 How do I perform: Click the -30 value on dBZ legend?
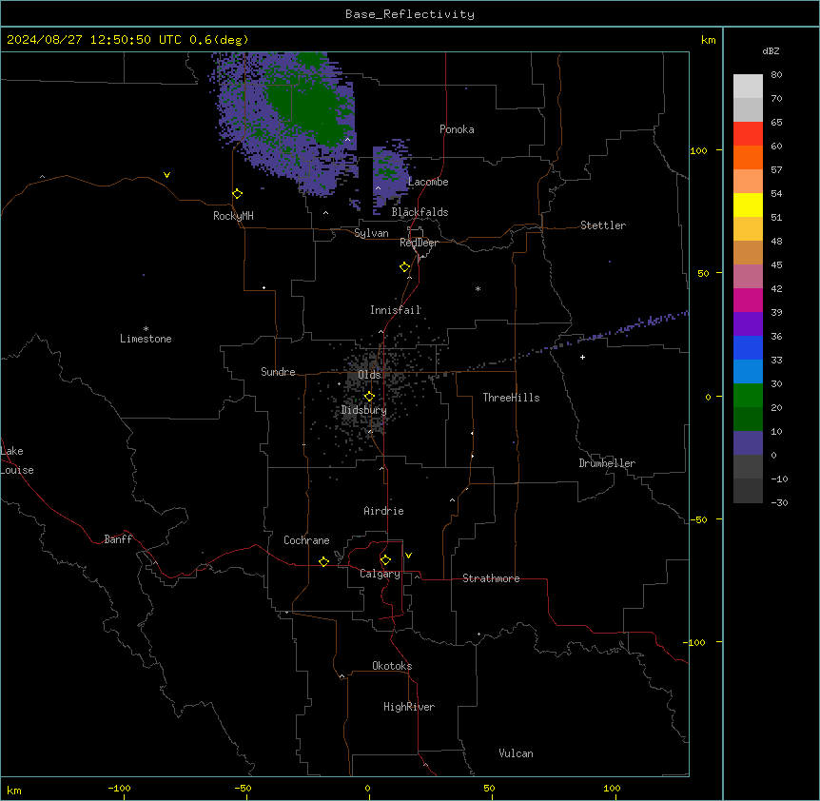[779, 502]
